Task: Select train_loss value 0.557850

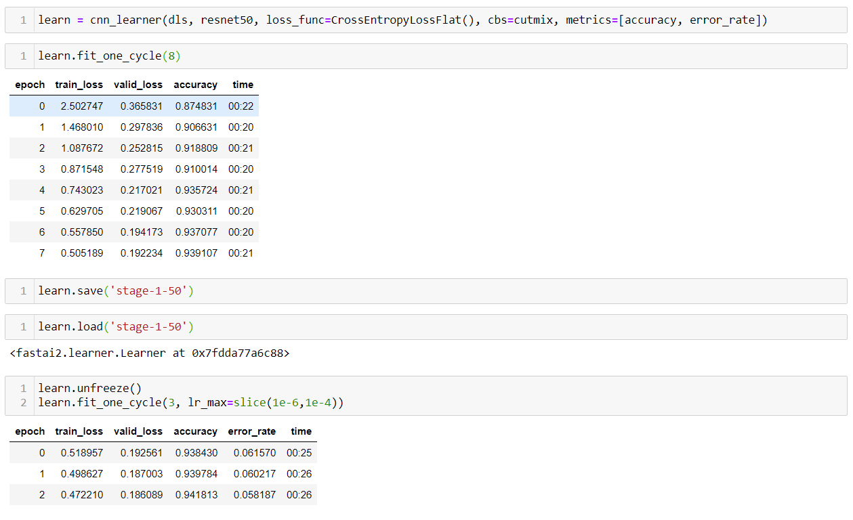Action: coord(82,232)
